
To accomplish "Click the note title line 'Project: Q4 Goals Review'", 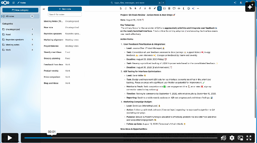I will [148, 15].
